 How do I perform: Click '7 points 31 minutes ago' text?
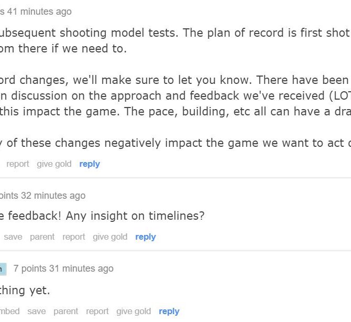(x=63, y=269)
